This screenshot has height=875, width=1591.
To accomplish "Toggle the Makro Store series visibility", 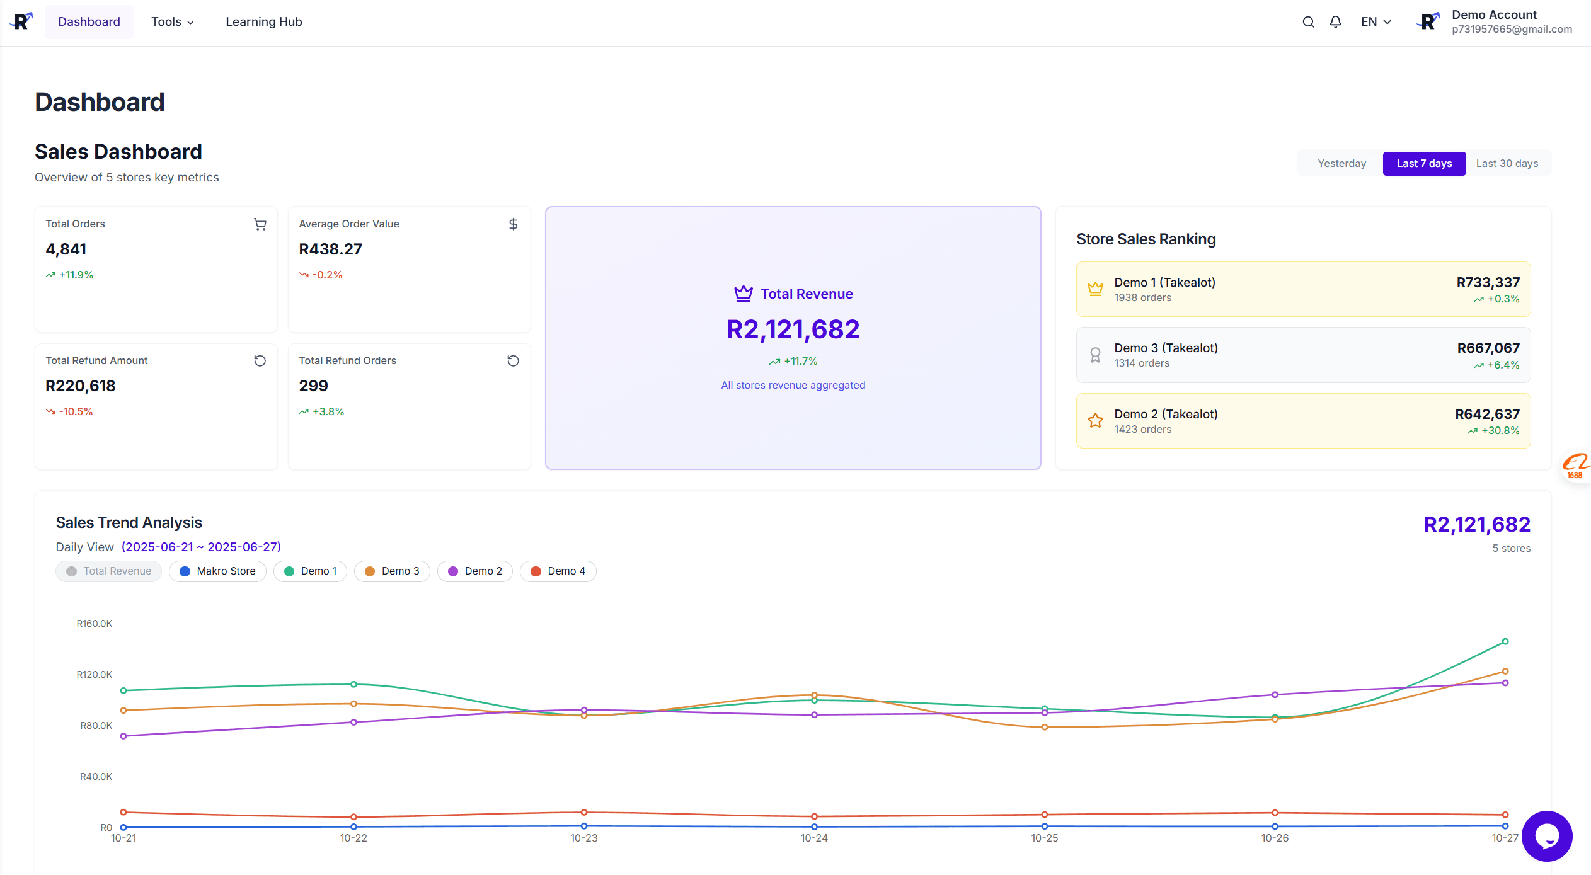I will 217,571.
